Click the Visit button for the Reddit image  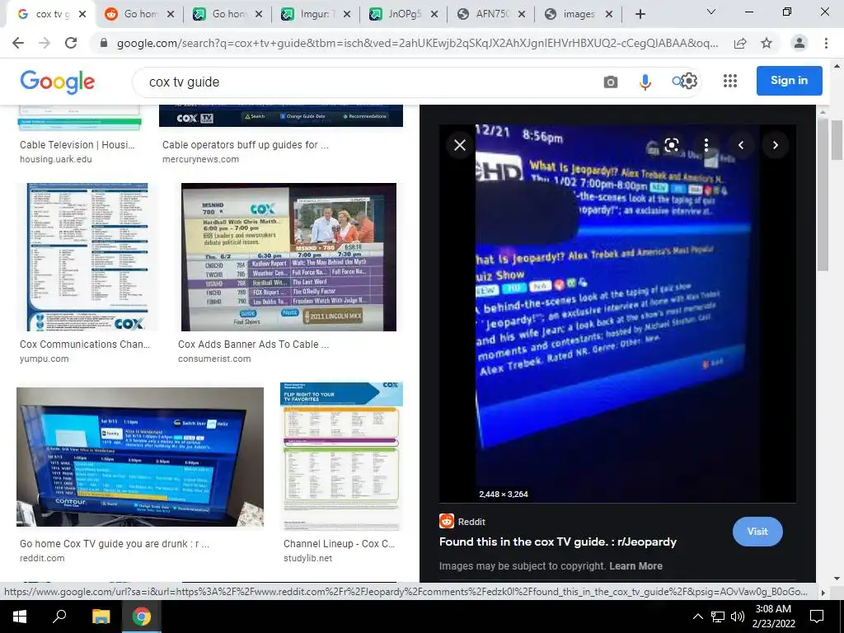coord(757,532)
